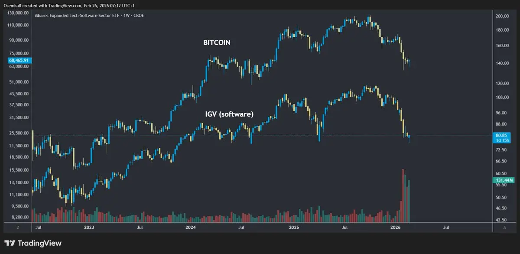Toggle the A auto-scale button

504,227
